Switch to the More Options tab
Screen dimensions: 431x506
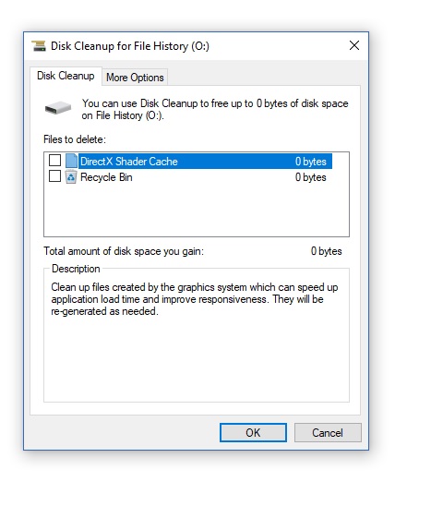(x=135, y=78)
